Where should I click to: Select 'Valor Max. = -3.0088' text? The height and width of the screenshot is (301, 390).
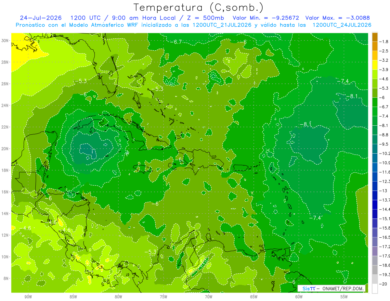pyautogui.click(x=338, y=18)
